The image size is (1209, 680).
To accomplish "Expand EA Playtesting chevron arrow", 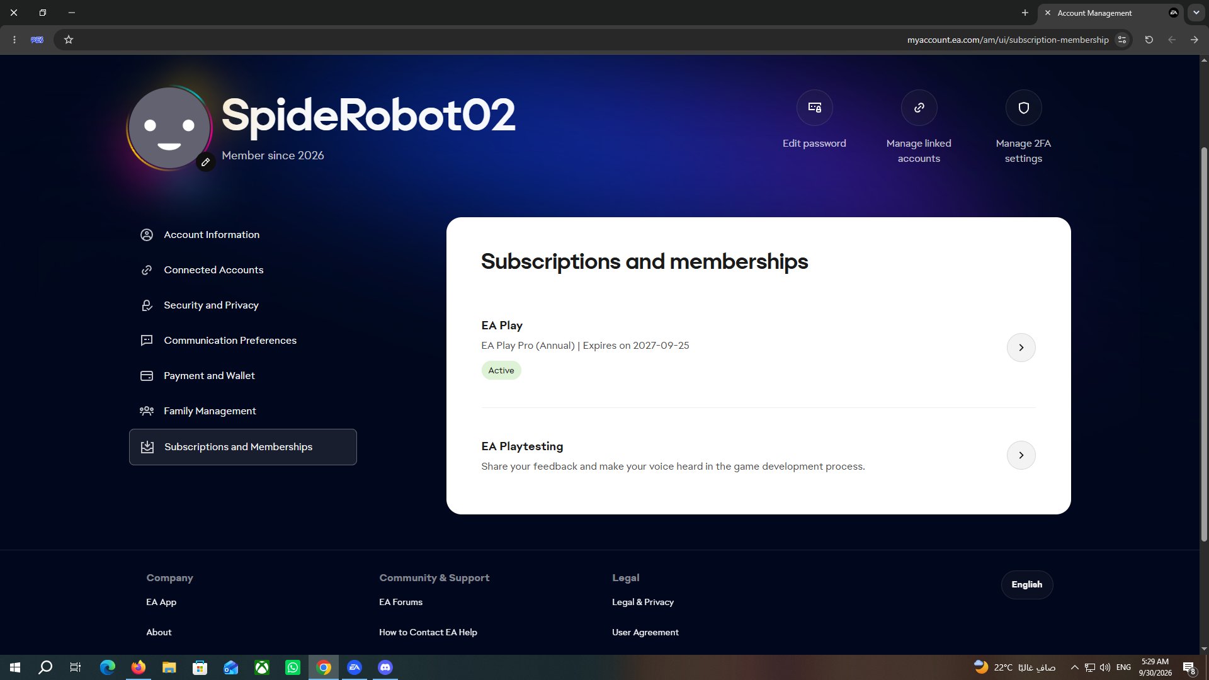I will click(x=1021, y=455).
